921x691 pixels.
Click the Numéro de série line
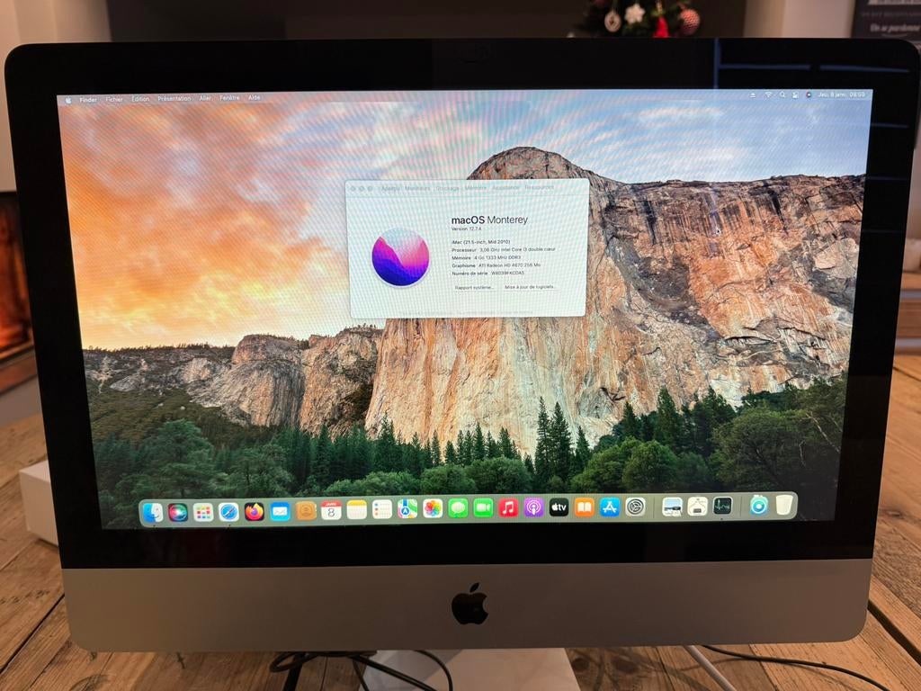pyautogui.click(x=488, y=274)
